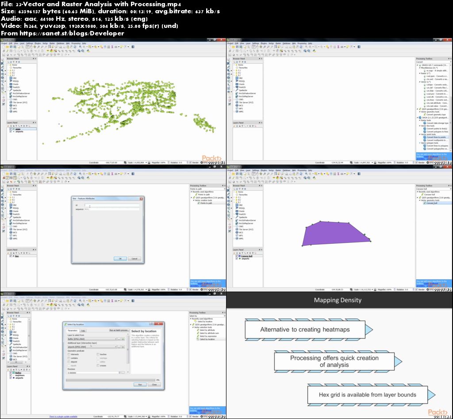The height and width of the screenshot is (419, 453).
Task: Check the contains predicate checkbox
Action: (x=69, y=358)
